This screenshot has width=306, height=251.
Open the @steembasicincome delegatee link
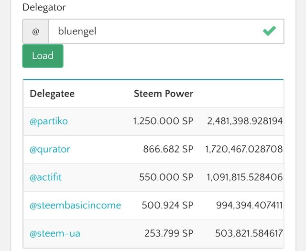coord(76,205)
